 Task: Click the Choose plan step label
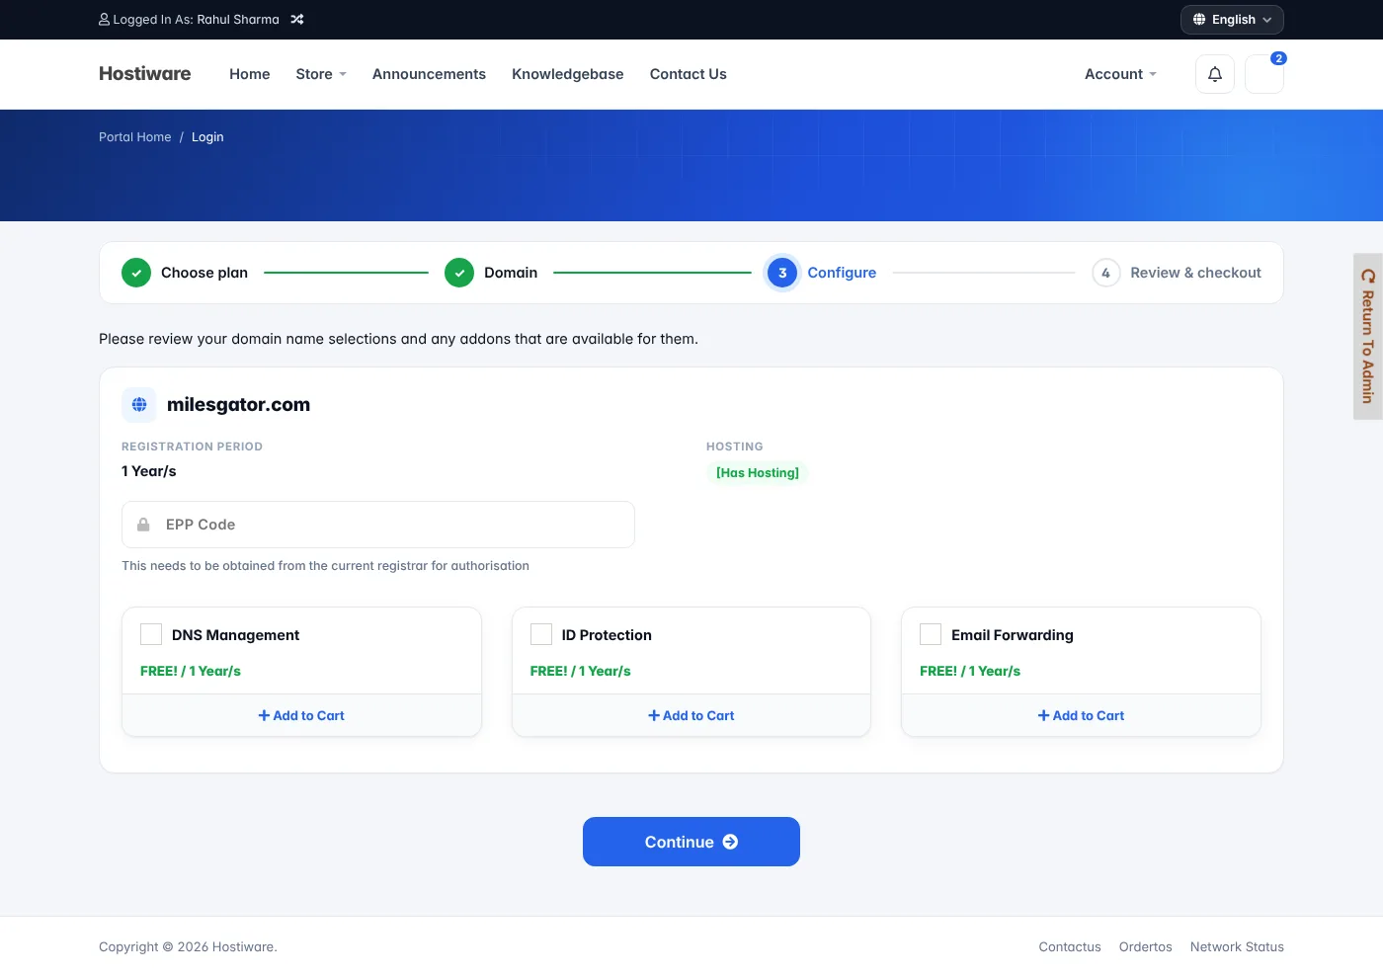tap(204, 273)
